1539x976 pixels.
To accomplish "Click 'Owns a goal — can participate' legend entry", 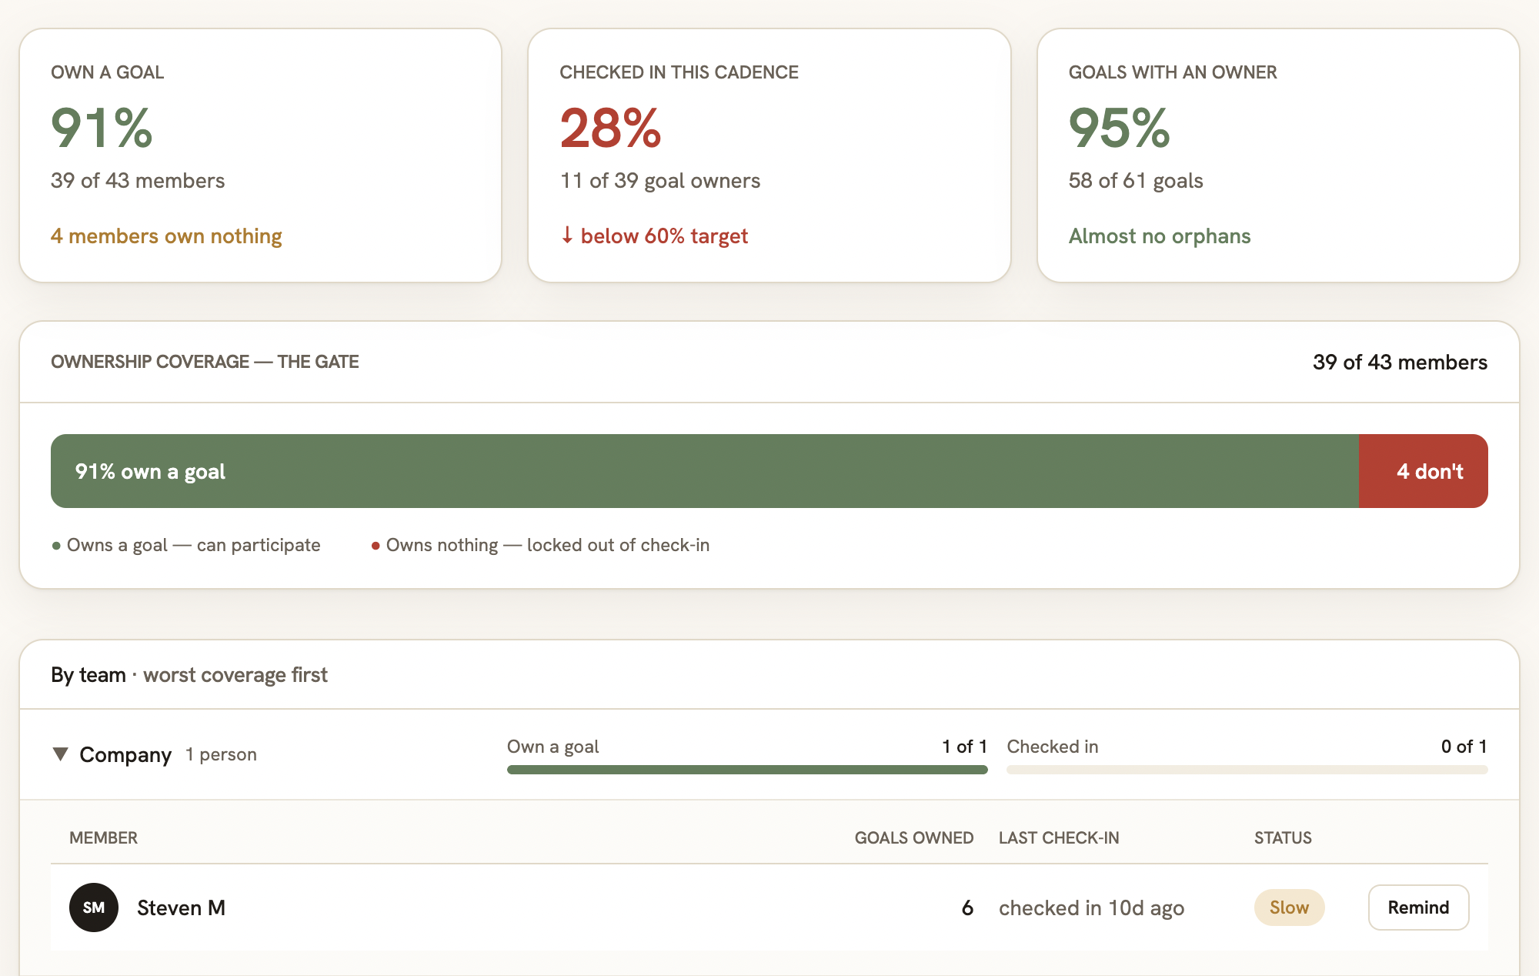I will pyautogui.click(x=186, y=545).
